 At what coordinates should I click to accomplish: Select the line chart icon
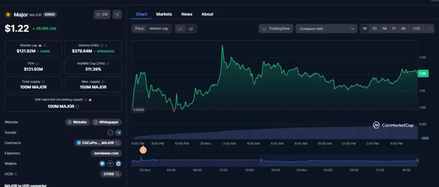[x=180, y=29]
